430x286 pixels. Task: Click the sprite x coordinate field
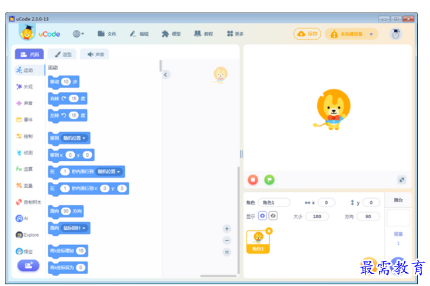click(327, 203)
